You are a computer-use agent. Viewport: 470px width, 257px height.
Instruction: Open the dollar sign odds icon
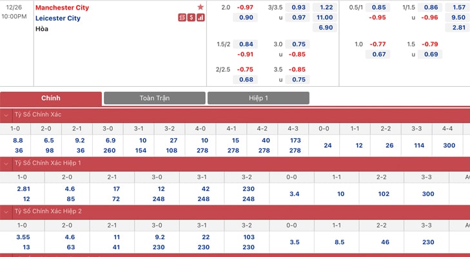(x=191, y=17)
